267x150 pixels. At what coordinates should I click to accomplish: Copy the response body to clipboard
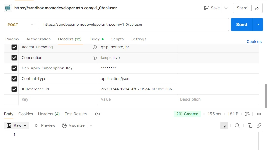[250, 125]
